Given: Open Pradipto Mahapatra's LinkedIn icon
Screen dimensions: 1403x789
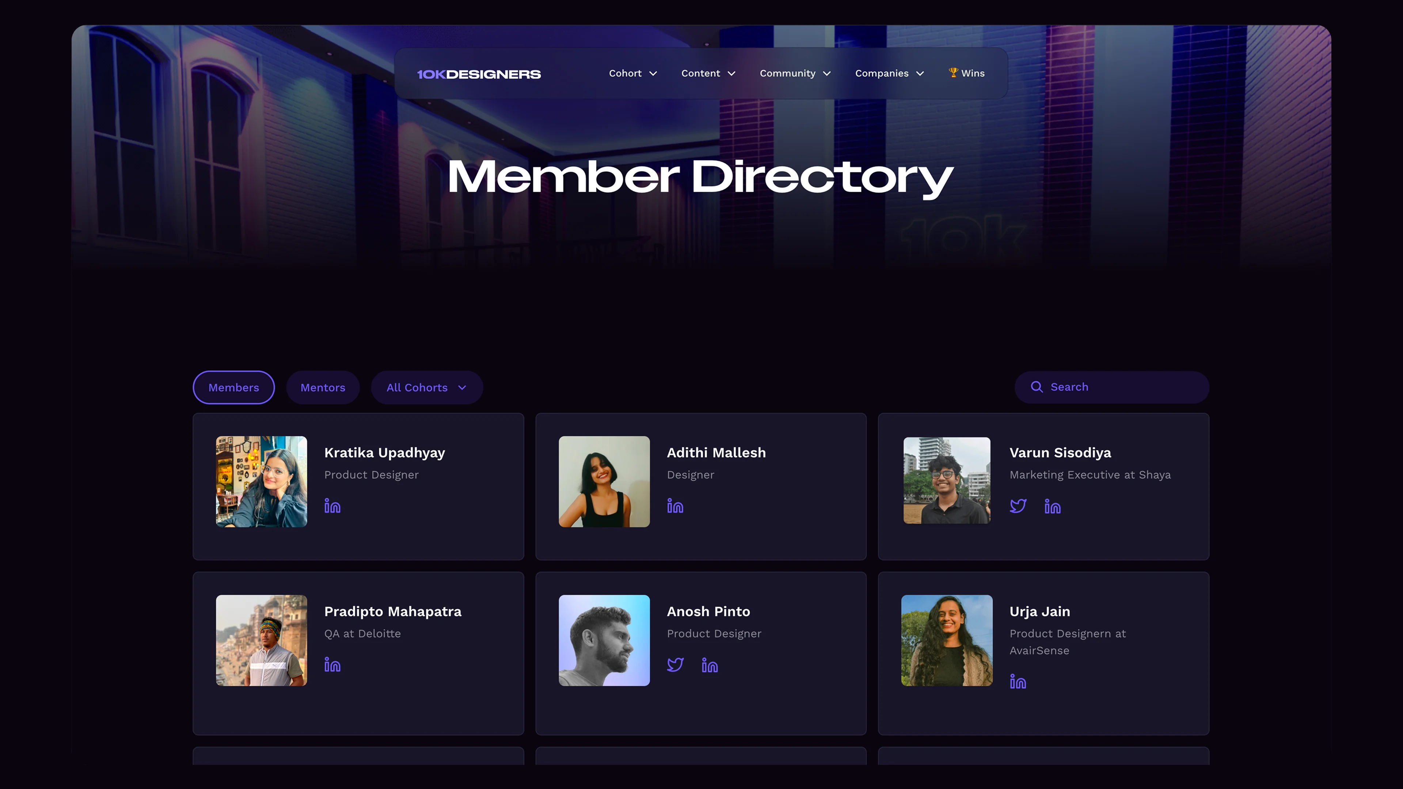Looking at the screenshot, I should [x=332, y=664].
